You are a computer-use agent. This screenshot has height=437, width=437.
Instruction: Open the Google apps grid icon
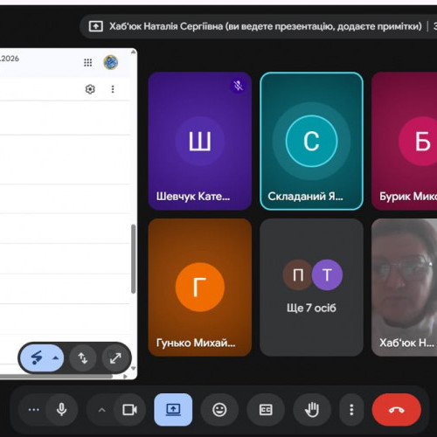coord(88,62)
